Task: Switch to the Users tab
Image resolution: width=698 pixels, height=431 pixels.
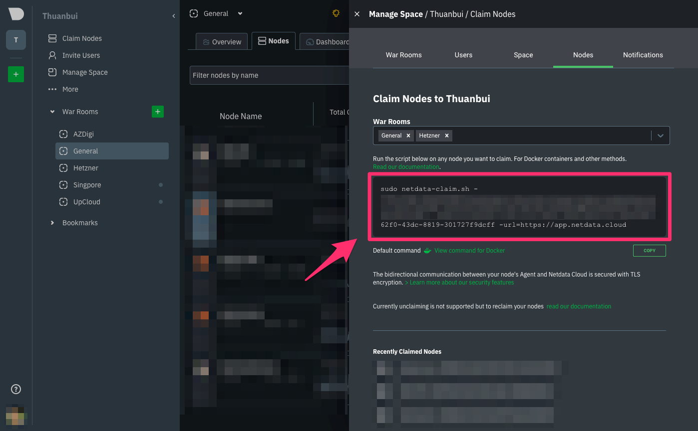Action: point(463,55)
